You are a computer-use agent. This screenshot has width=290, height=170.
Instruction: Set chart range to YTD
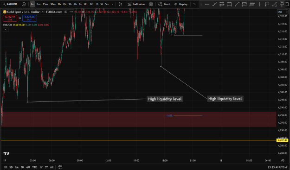[35, 167]
